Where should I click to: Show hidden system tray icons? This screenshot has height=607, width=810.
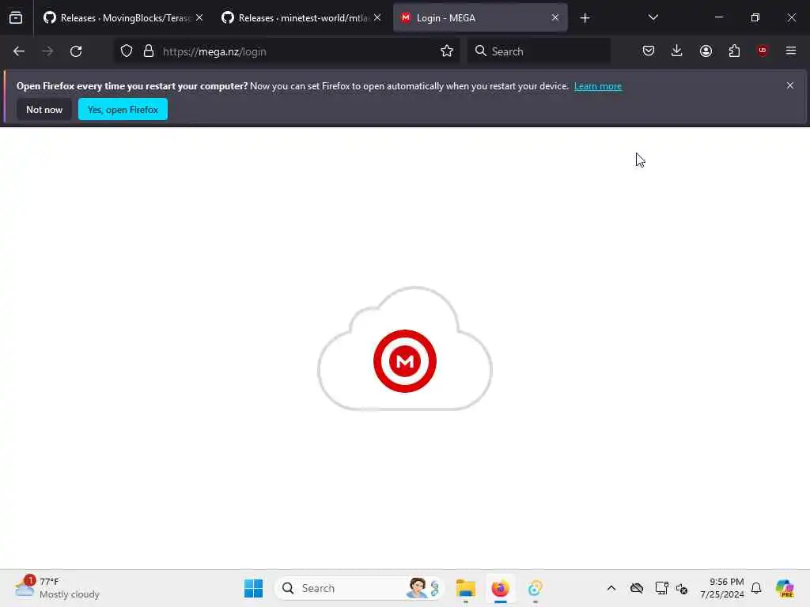point(611,588)
